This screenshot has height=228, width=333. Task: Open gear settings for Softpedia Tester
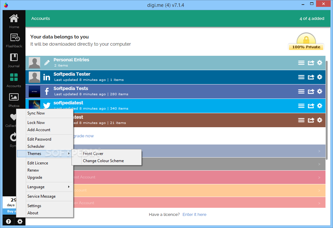(x=320, y=77)
